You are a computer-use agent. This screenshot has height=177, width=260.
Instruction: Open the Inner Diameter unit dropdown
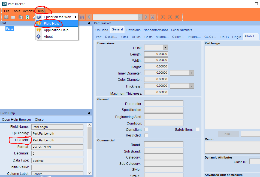[x=192, y=73]
